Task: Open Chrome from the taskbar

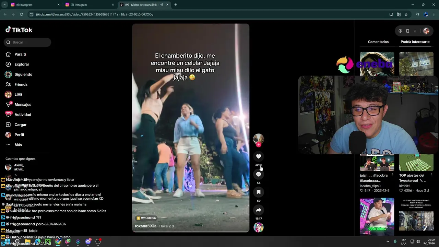Action: (58, 242)
